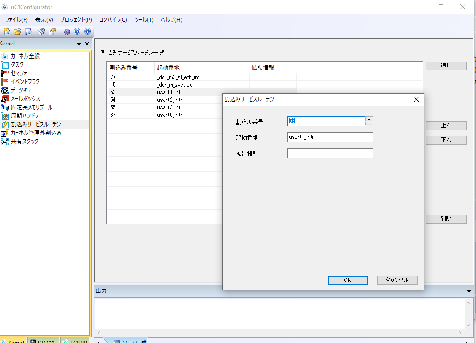Open the コンパイラ(C) menu
Image resolution: width=476 pixels, height=343 pixels.
[113, 20]
